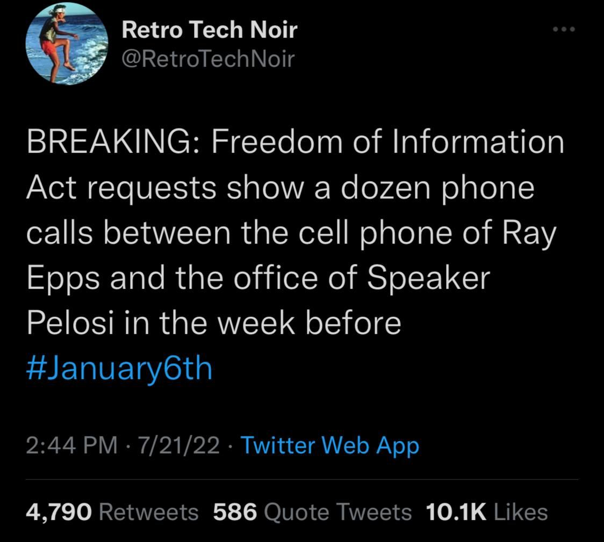Open the #January6th hashtag

click(119, 368)
